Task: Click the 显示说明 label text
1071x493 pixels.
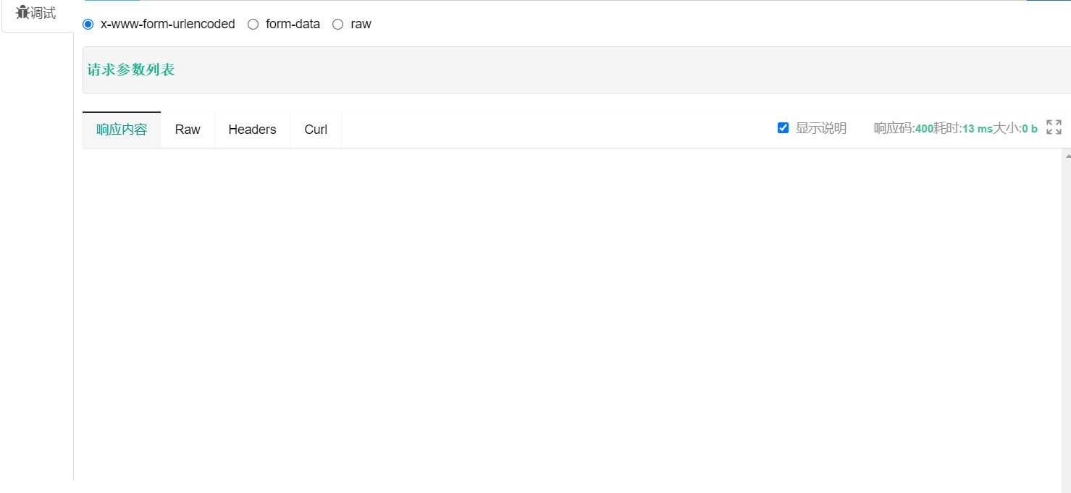Action: point(821,128)
